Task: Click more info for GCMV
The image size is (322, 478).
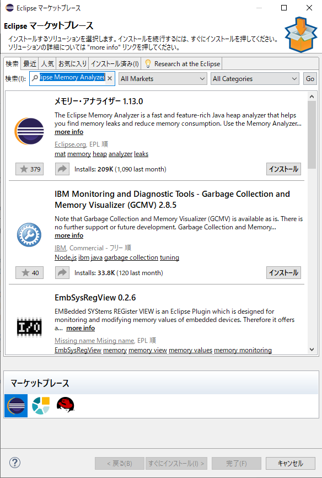Action: [68, 235]
